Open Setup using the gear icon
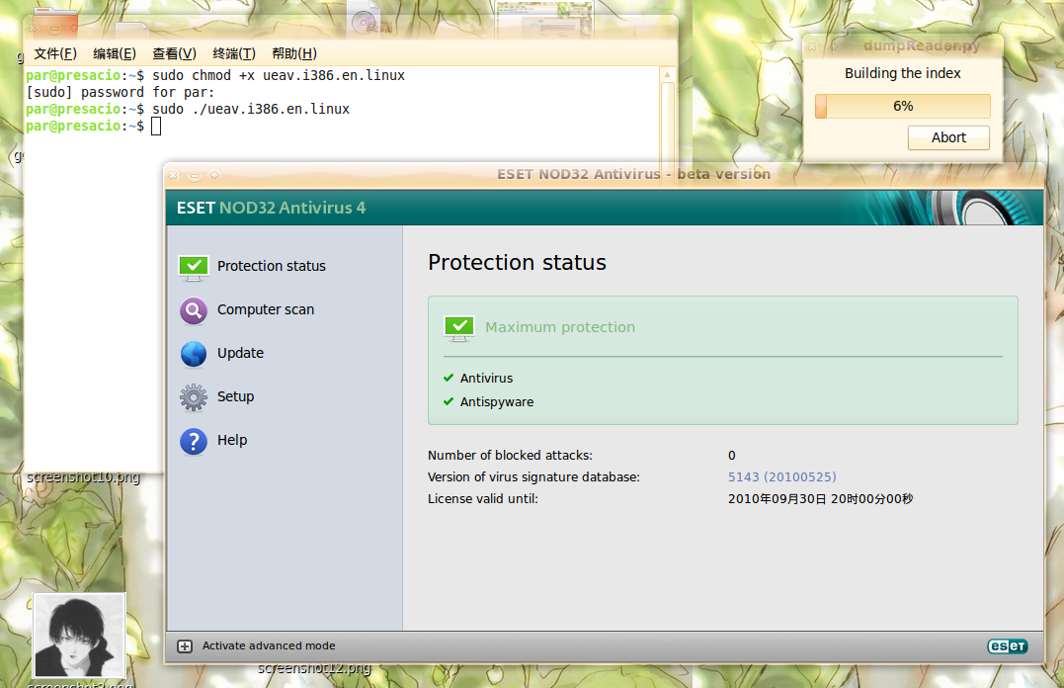This screenshot has height=688, width=1064. tap(194, 397)
